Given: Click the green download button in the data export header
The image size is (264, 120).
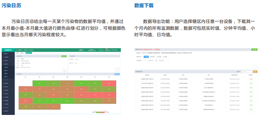Looking at the screenshot, I should [254, 50].
